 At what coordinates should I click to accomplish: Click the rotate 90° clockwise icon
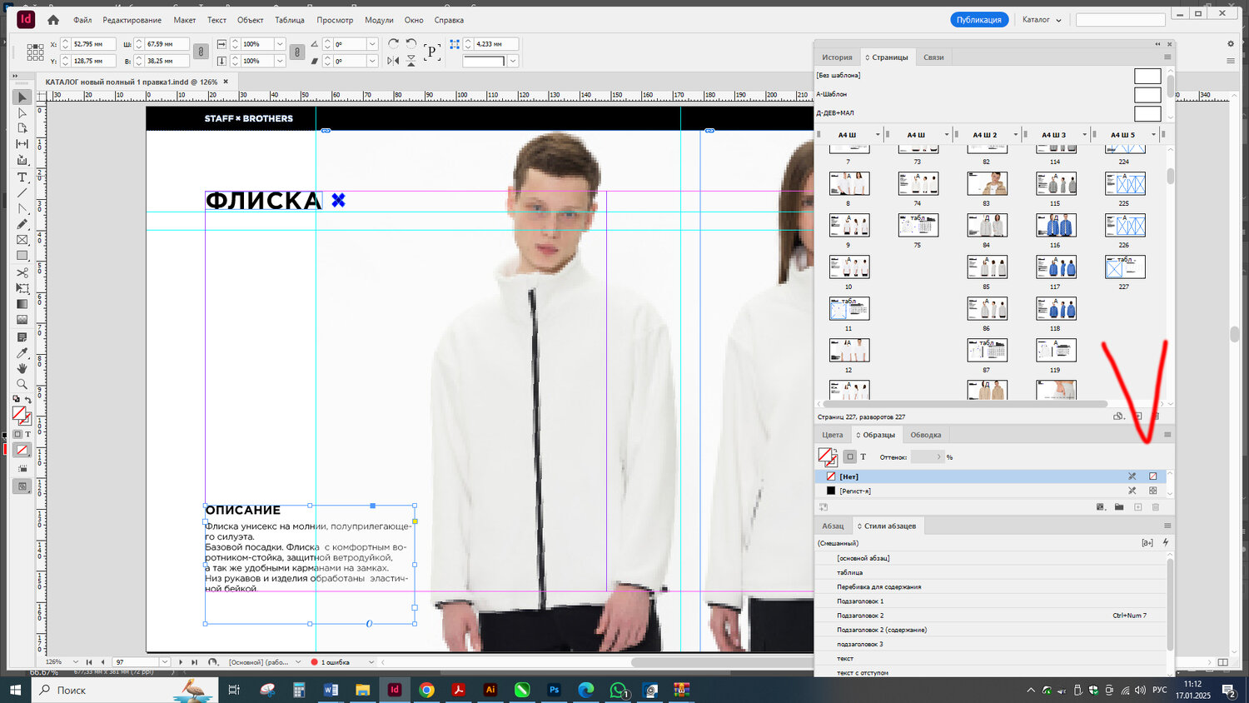point(394,43)
